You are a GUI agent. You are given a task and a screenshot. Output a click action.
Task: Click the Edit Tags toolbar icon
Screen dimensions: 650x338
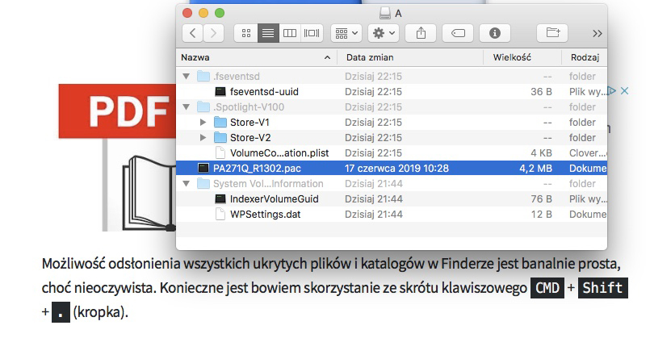(x=457, y=33)
